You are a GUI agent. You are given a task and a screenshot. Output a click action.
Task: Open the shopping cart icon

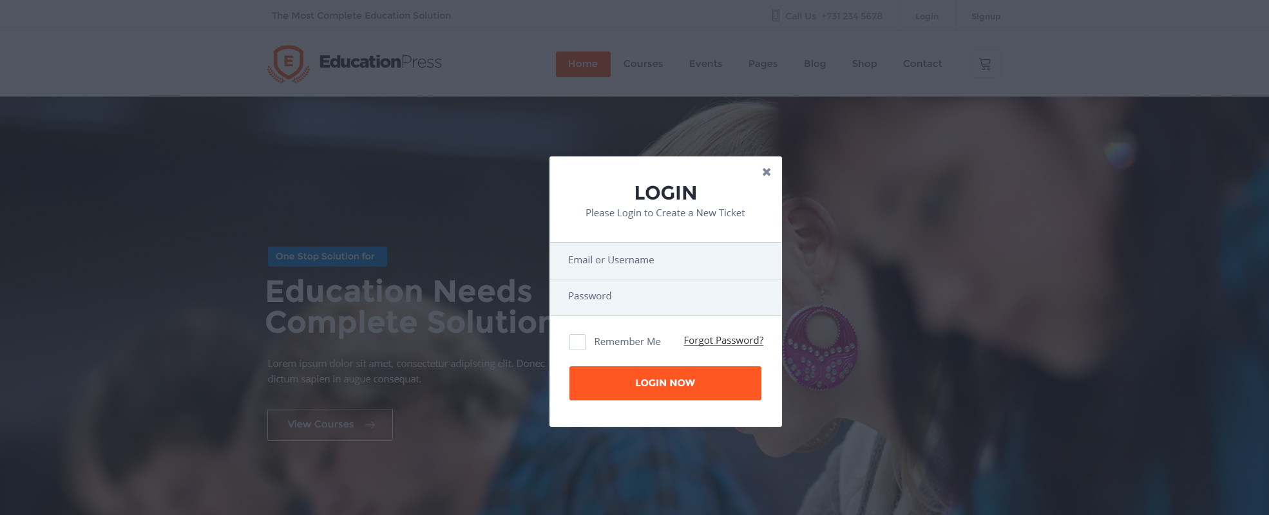coord(985,64)
